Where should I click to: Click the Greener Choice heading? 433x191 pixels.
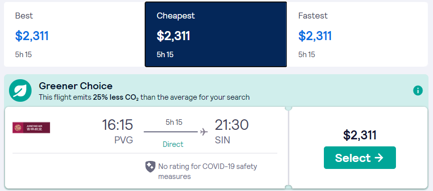[76, 86]
